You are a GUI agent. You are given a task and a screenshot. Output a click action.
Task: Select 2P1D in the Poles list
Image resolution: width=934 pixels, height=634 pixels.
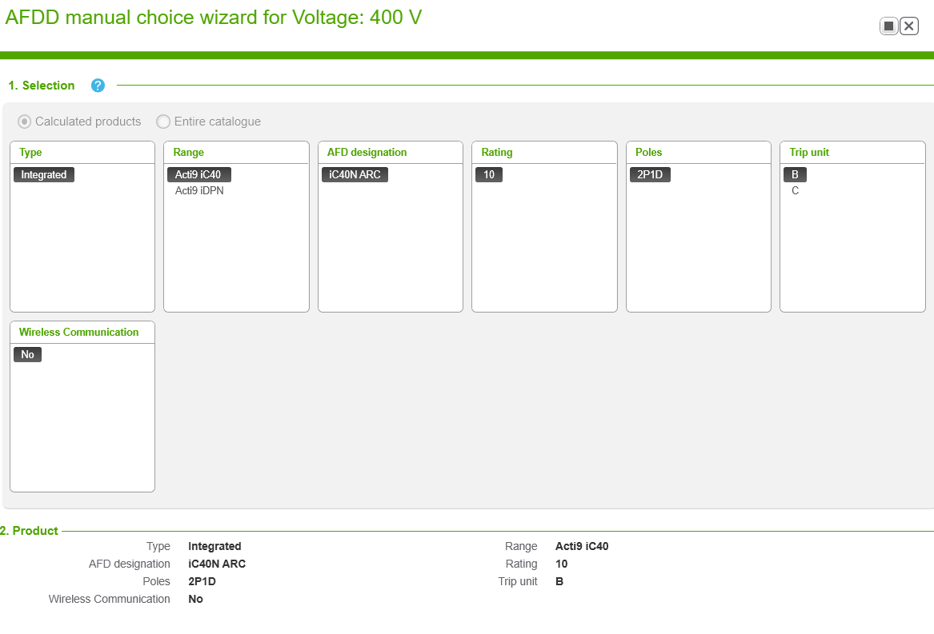pos(650,174)
